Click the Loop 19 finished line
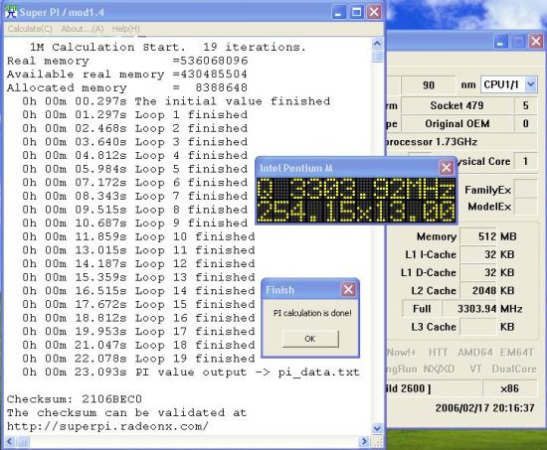547x450 pixels. pos(138,359)
